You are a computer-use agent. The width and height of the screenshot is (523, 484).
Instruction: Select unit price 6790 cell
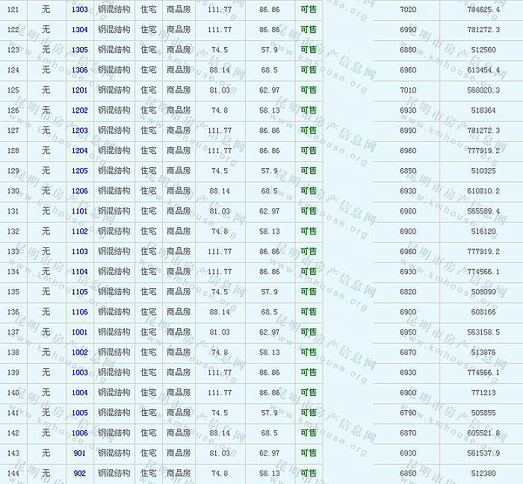tap(408, 413)
